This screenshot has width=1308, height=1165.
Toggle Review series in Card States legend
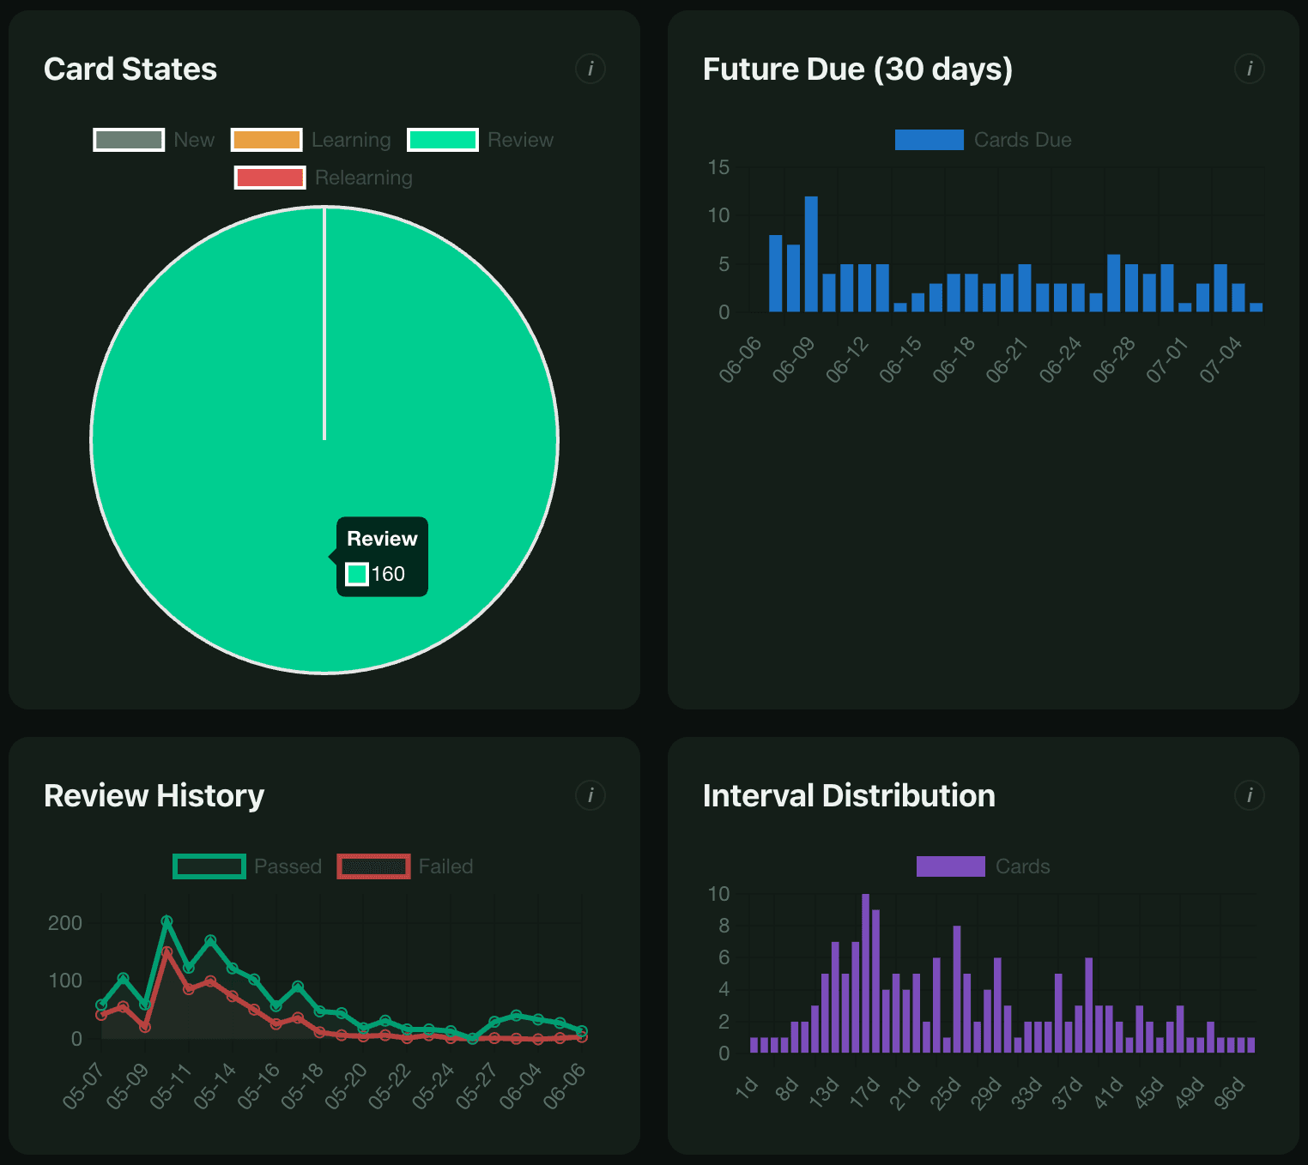click(x=481, y=140)
